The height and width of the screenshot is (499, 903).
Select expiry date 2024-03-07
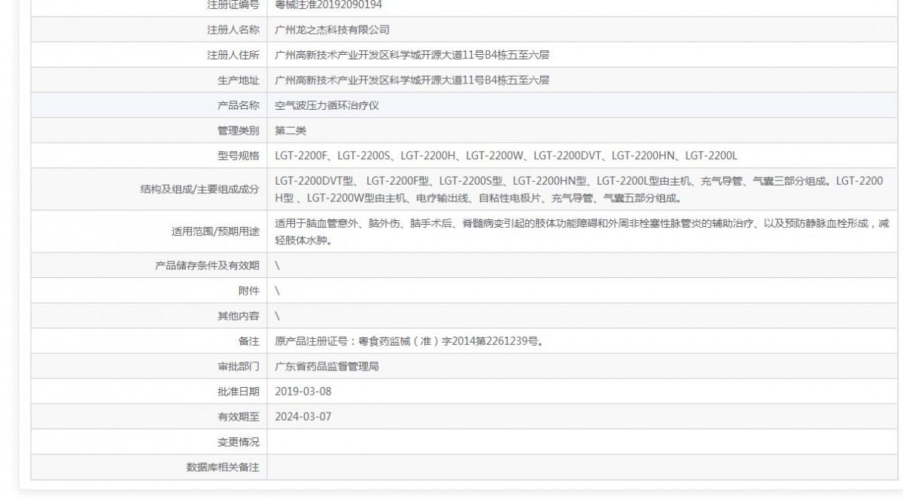point(303,416)
